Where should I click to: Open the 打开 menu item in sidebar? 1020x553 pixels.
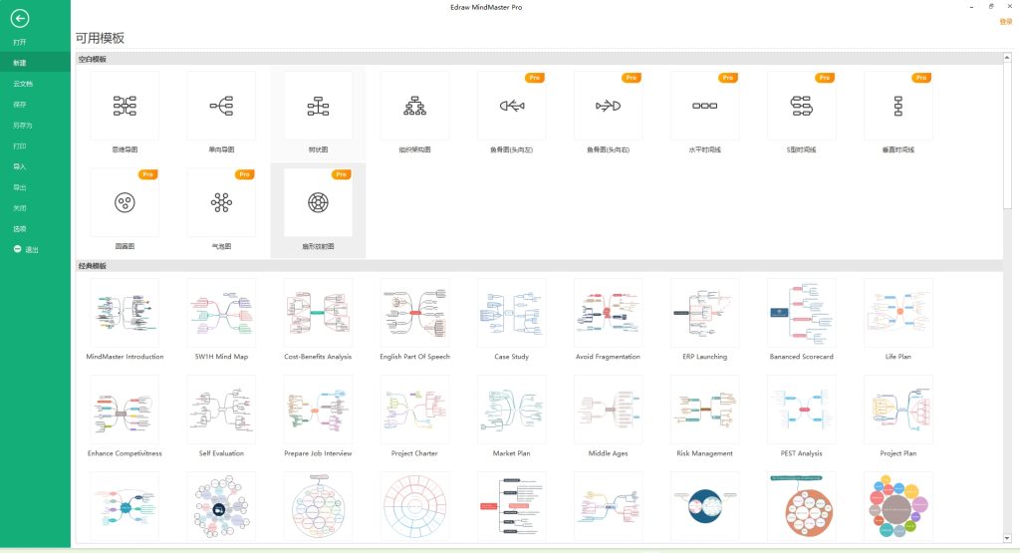[20, 42]
